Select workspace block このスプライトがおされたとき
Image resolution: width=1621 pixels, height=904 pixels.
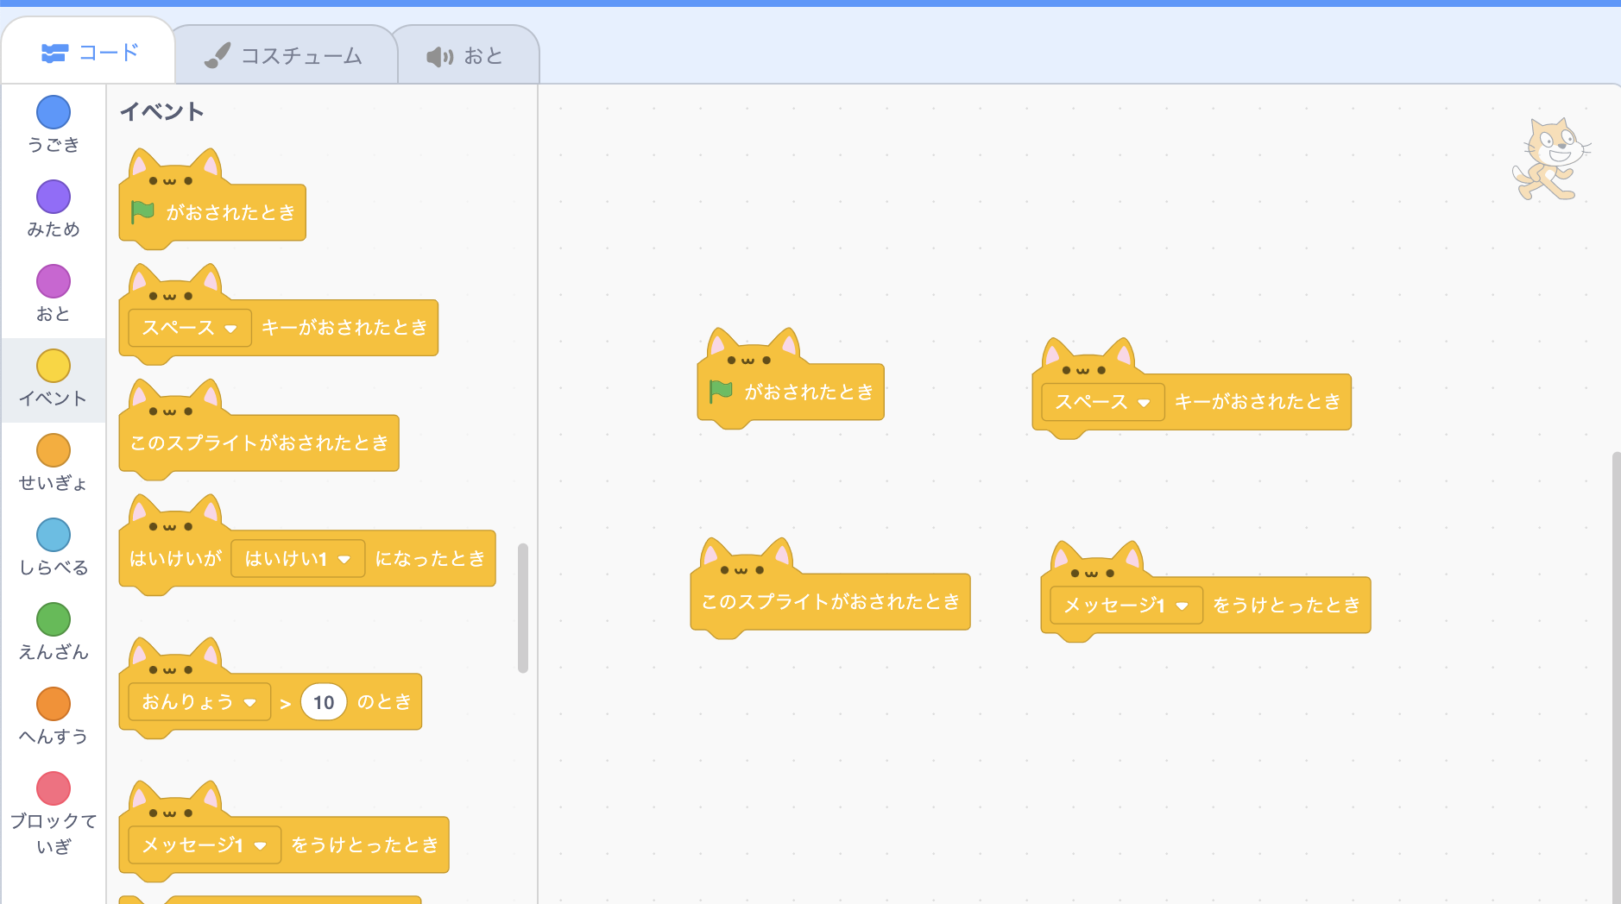pyautogui.click(x=830, y=601)
